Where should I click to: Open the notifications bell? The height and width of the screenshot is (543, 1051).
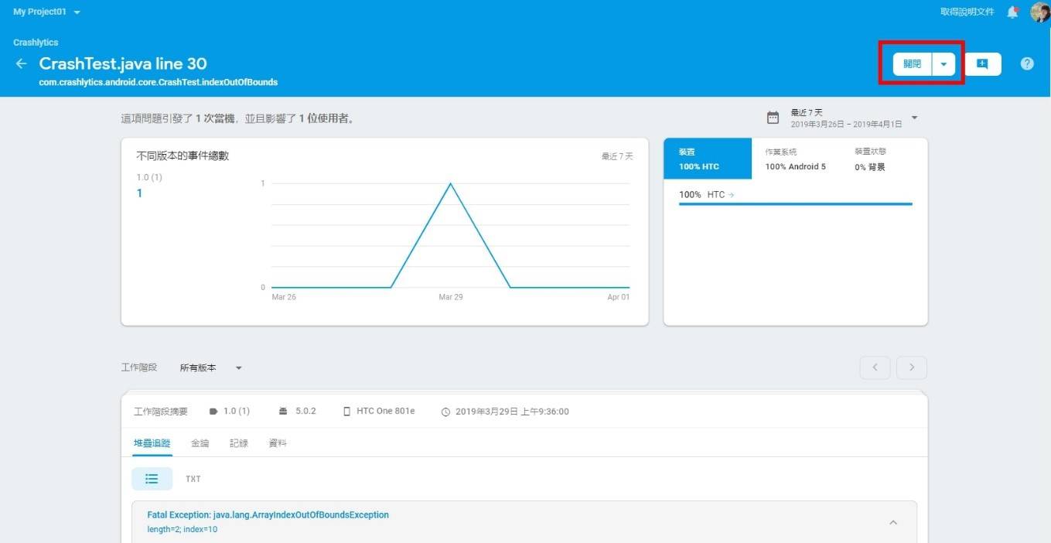(1012, 12)
